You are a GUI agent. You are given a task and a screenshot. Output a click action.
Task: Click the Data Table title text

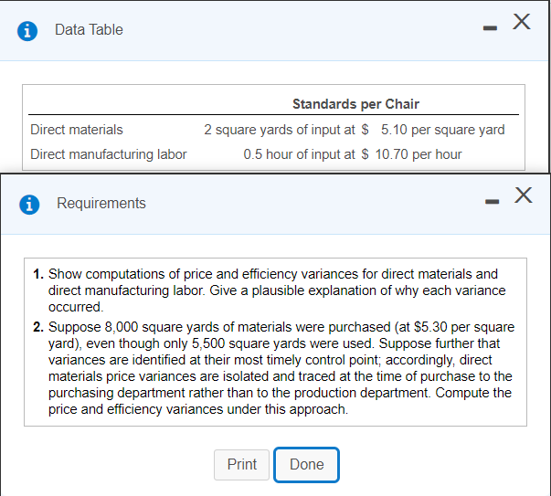pyautogui.click(x=89, y=30)
